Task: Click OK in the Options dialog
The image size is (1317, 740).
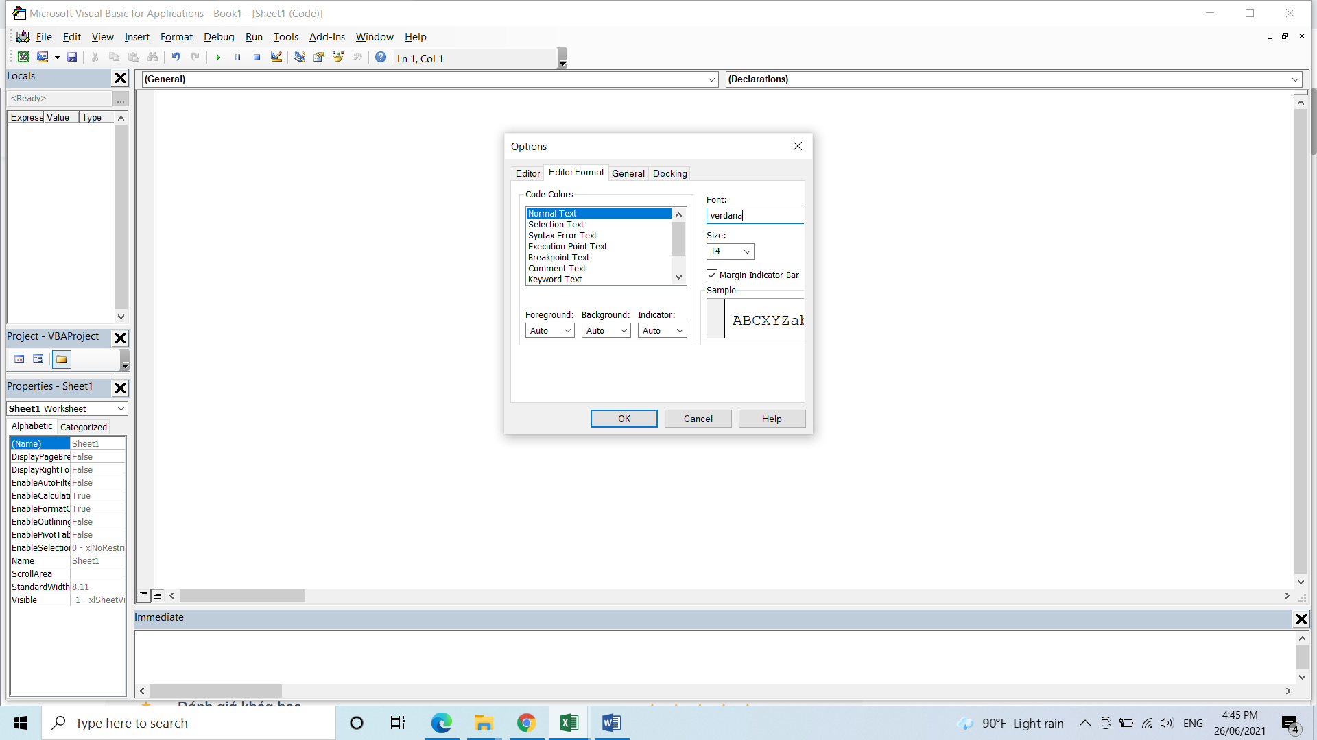Action: click(624, 419)
